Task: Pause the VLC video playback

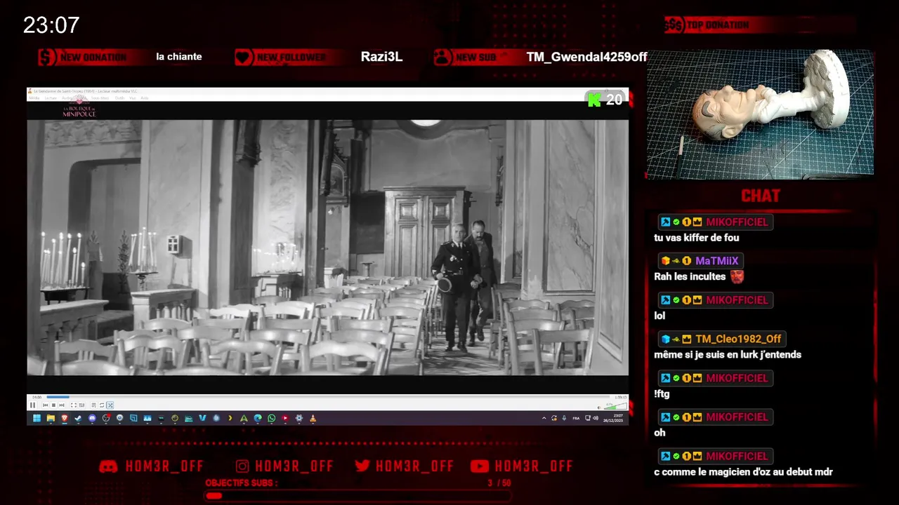Action: tap(32, 405)
